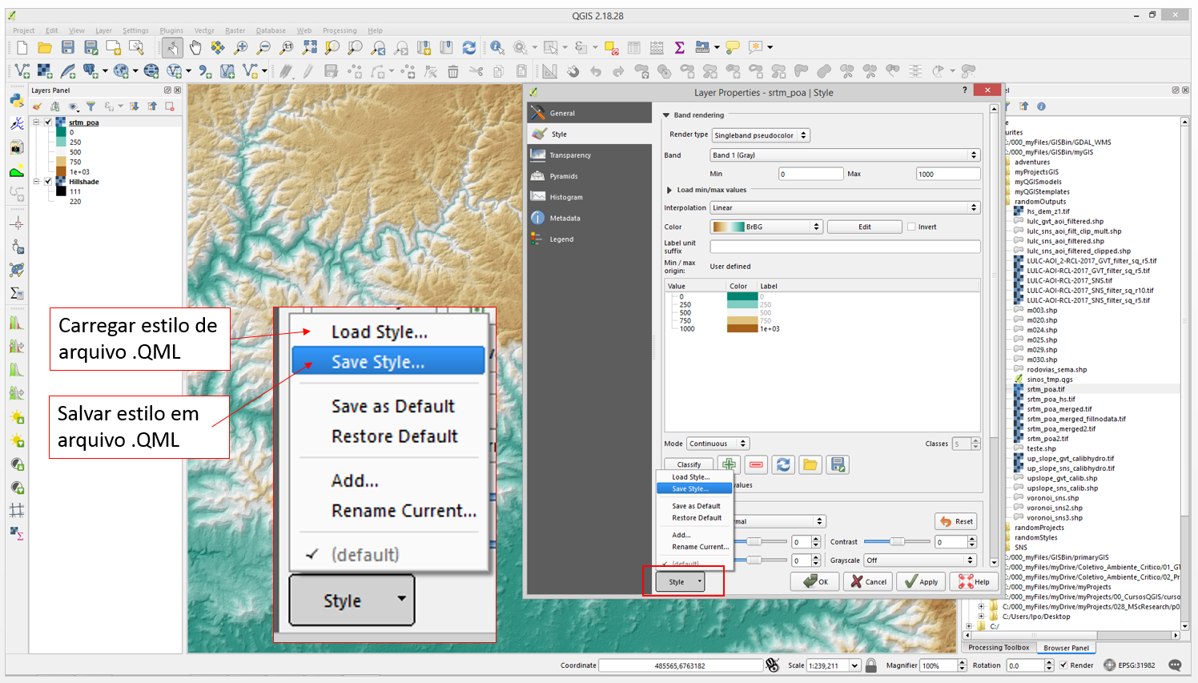
Task: Click the Zoom In magnifier tool
Action: [240, 48]
